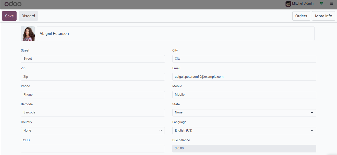Discard the customer changes

coord(28,16)
